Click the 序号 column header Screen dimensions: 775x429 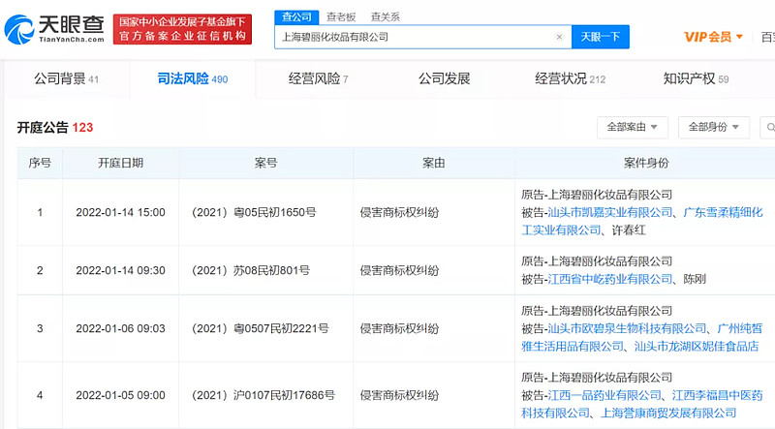(40, 163)
